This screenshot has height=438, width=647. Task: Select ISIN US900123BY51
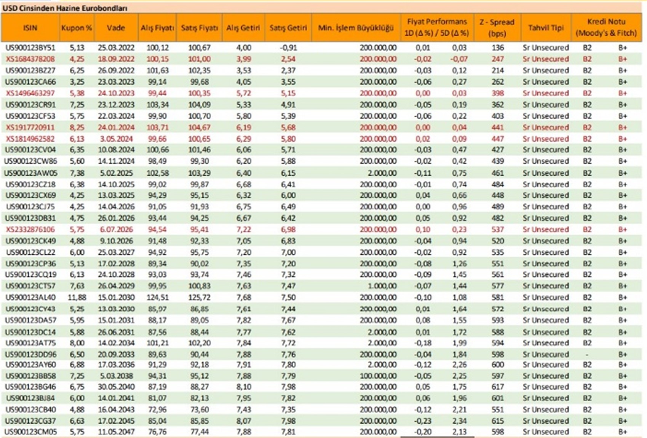30,48
